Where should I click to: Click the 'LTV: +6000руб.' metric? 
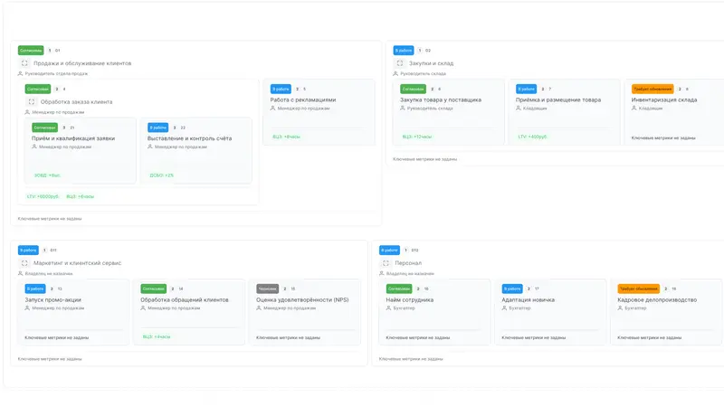point(43,196)
